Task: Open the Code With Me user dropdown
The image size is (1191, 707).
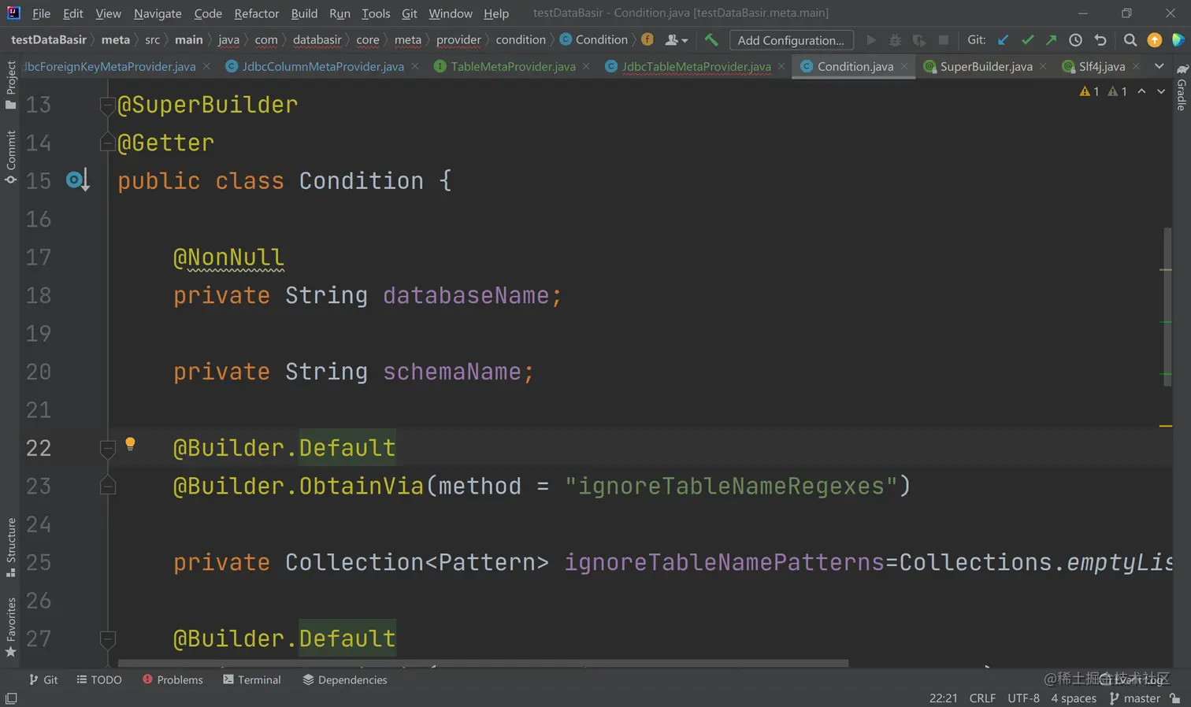Action: click(677, 40)
